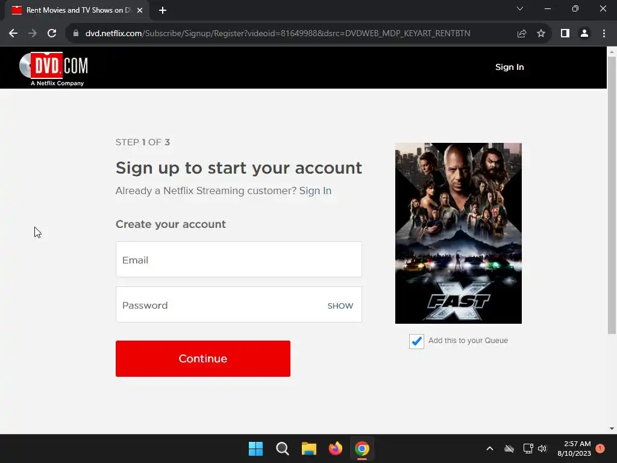Click the scrollbar down arrow
Screen dimensions: 617x463
pyautogui.click(x=612, y=429)
